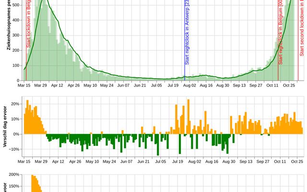This screenshot has height=192, width=307.
Task: Click 'Sep 13' tick on middle chart
Action: pos(238,162)
